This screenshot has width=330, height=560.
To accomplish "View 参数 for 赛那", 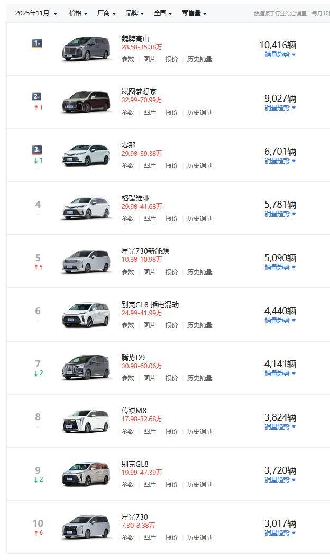I will coord(128,166).
